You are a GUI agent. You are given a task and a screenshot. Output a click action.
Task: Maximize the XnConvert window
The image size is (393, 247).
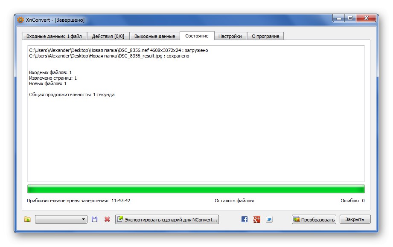(x=350, y=18)
